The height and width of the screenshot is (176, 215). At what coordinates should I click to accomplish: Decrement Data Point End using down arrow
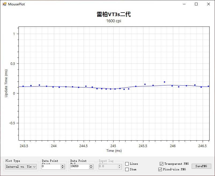pos(91,168)
